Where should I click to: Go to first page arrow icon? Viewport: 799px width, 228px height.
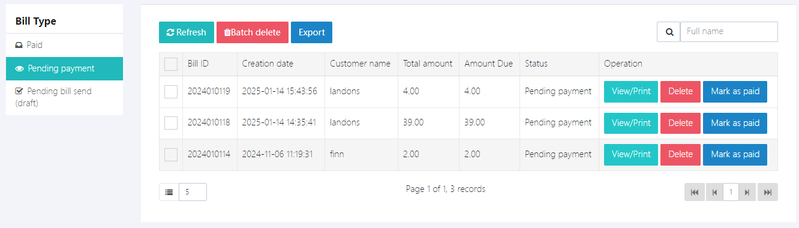click(x=695, y=192)
